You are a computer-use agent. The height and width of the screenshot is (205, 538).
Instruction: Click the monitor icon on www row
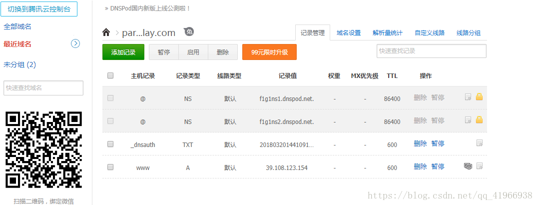[x=468, y=166]
